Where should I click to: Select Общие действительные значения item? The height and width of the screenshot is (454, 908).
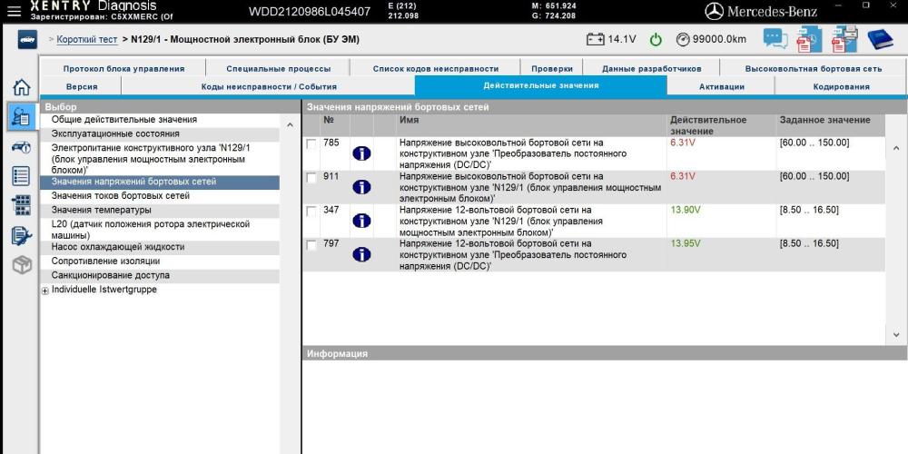[159, 120]
